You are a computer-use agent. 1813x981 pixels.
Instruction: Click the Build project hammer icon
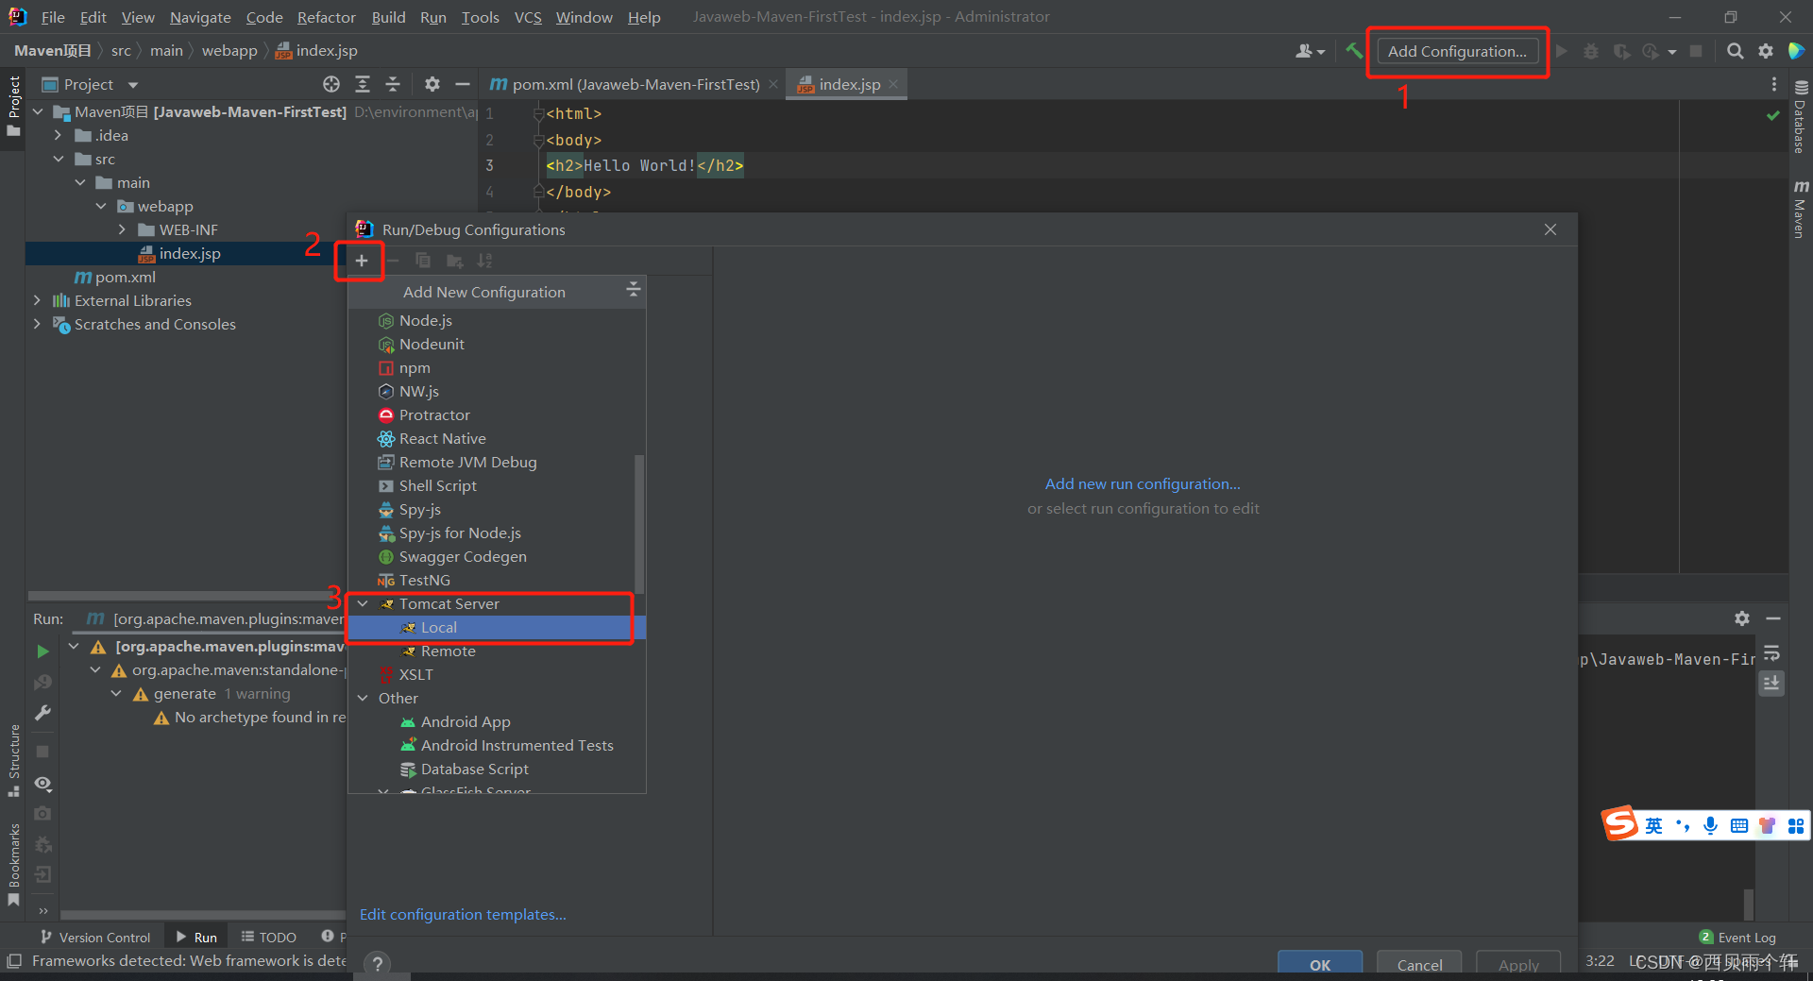(1354, 51)
